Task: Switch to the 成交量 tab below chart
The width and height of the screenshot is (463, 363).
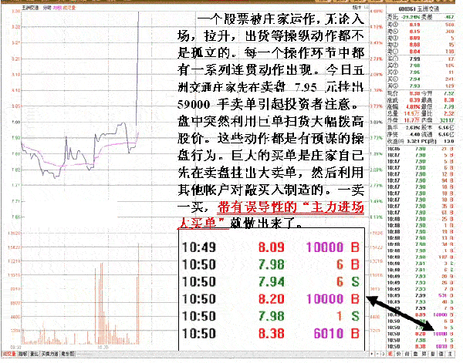Action: (x=8, y=354)
